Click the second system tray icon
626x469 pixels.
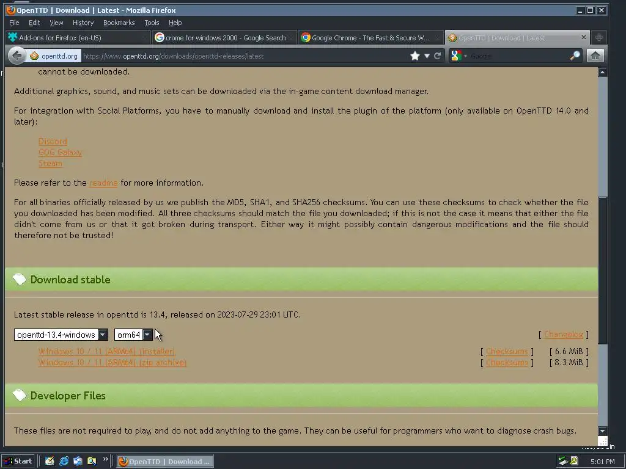click(x=574, y=462)
